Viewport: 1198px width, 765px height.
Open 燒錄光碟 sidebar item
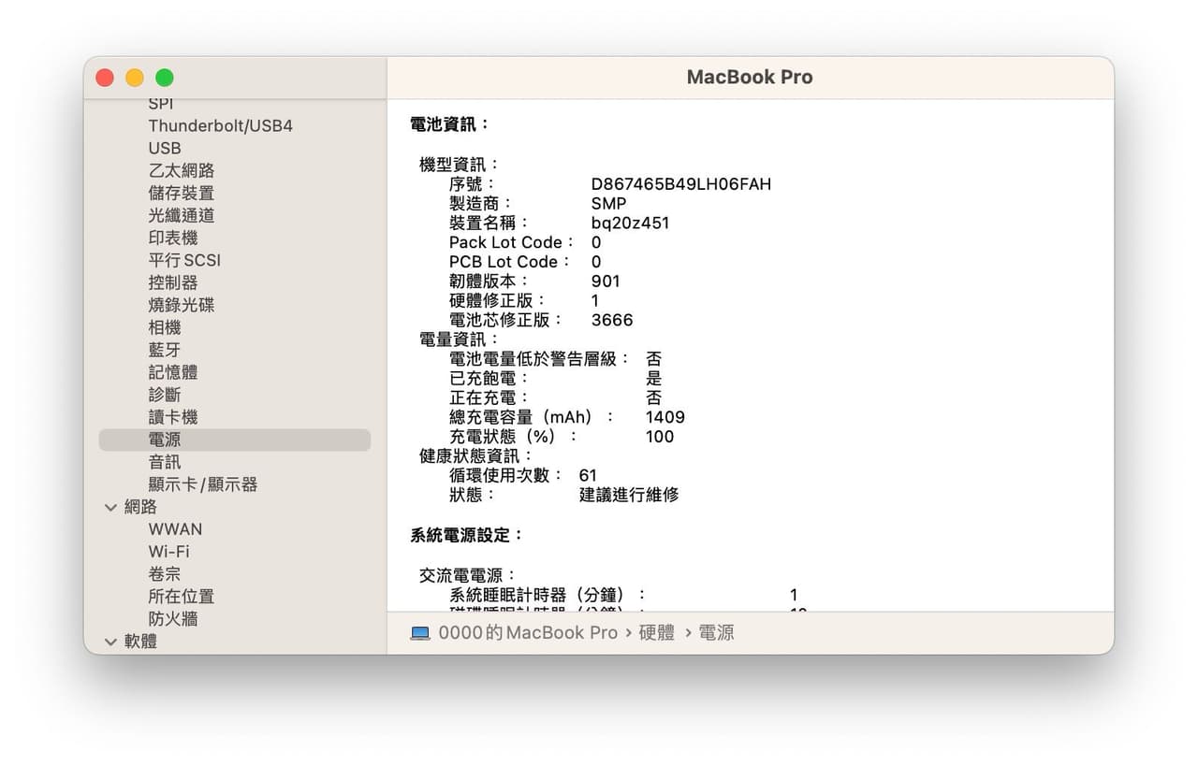182,305
